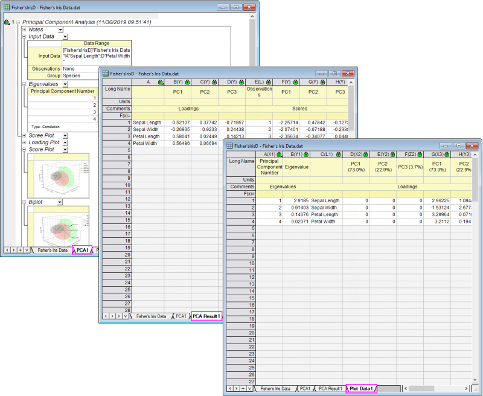
Task: Open the Input Data dropdown arrow menu
Action: point(65,37)
